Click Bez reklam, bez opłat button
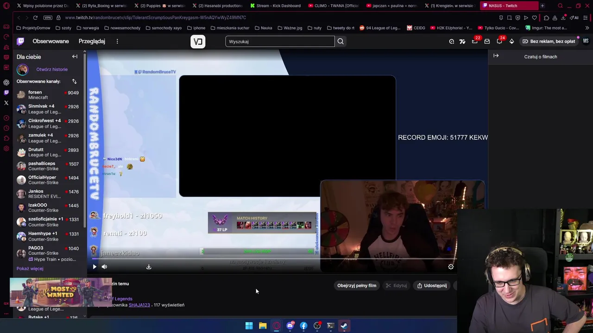Screen dimensions: 593x333 (x=549, y=41)
